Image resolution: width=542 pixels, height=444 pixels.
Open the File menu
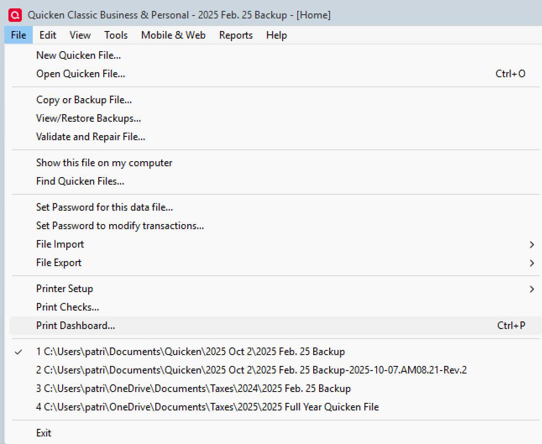point(18,35)
